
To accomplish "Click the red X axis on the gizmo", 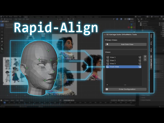I will coord(129,27).
